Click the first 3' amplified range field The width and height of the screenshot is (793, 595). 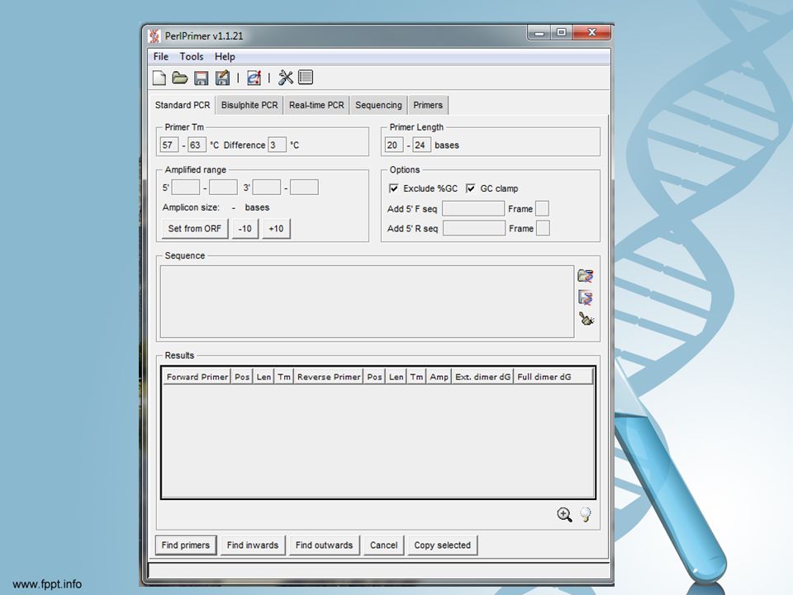coord(267,188)
